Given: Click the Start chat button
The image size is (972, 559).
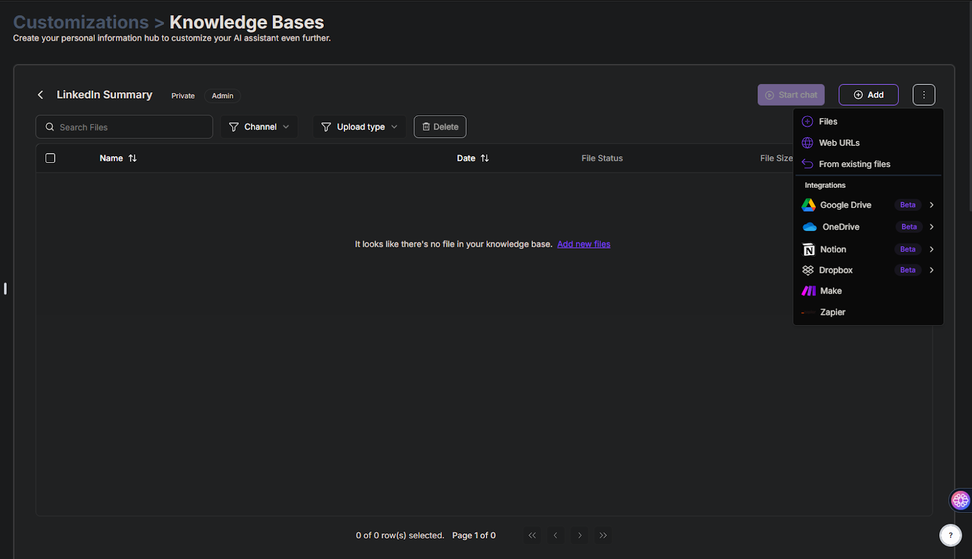Looking at the screenshot, I should [x=791, y=95].
